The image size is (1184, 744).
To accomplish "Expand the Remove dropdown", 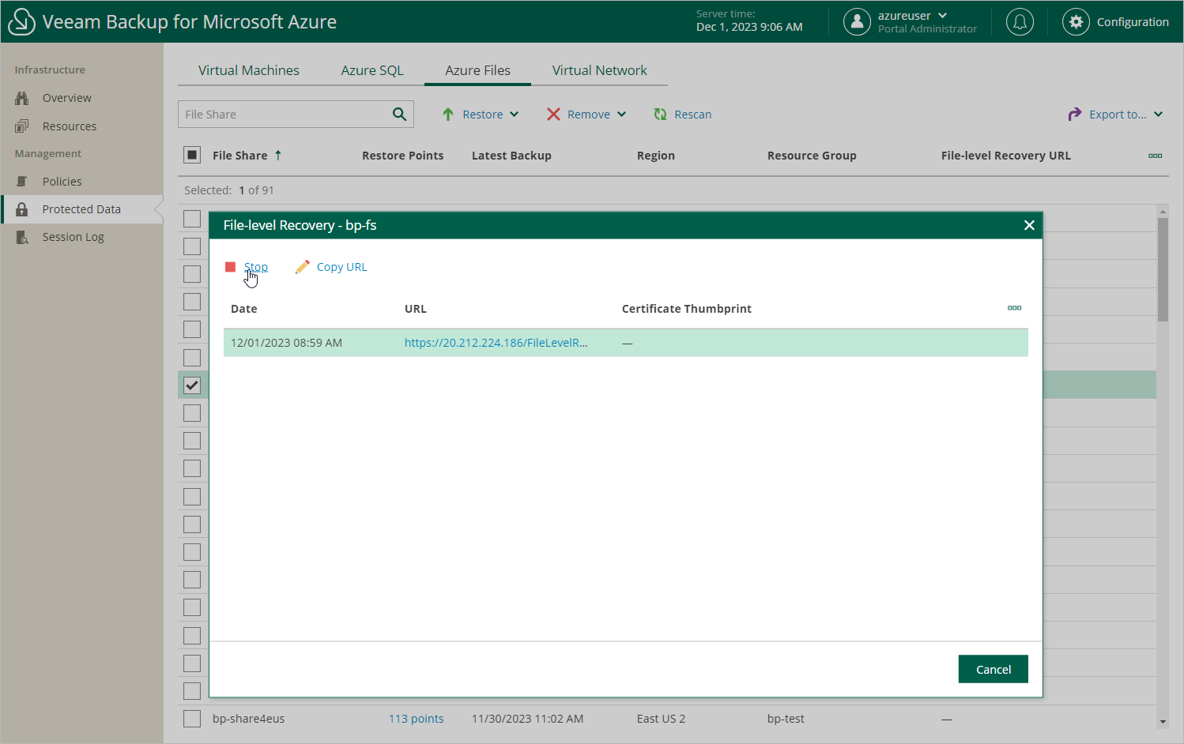I will click(622, 115).
